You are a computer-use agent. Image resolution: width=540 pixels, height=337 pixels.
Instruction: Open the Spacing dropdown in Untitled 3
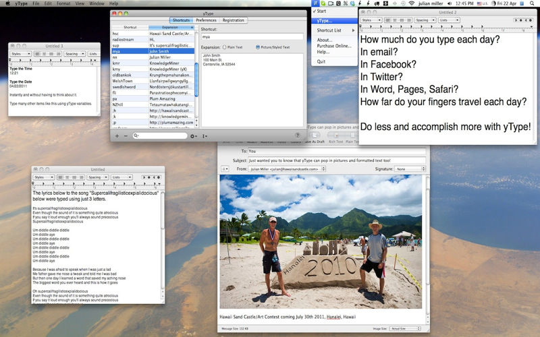pyautogui.click(x=74, y=54)
